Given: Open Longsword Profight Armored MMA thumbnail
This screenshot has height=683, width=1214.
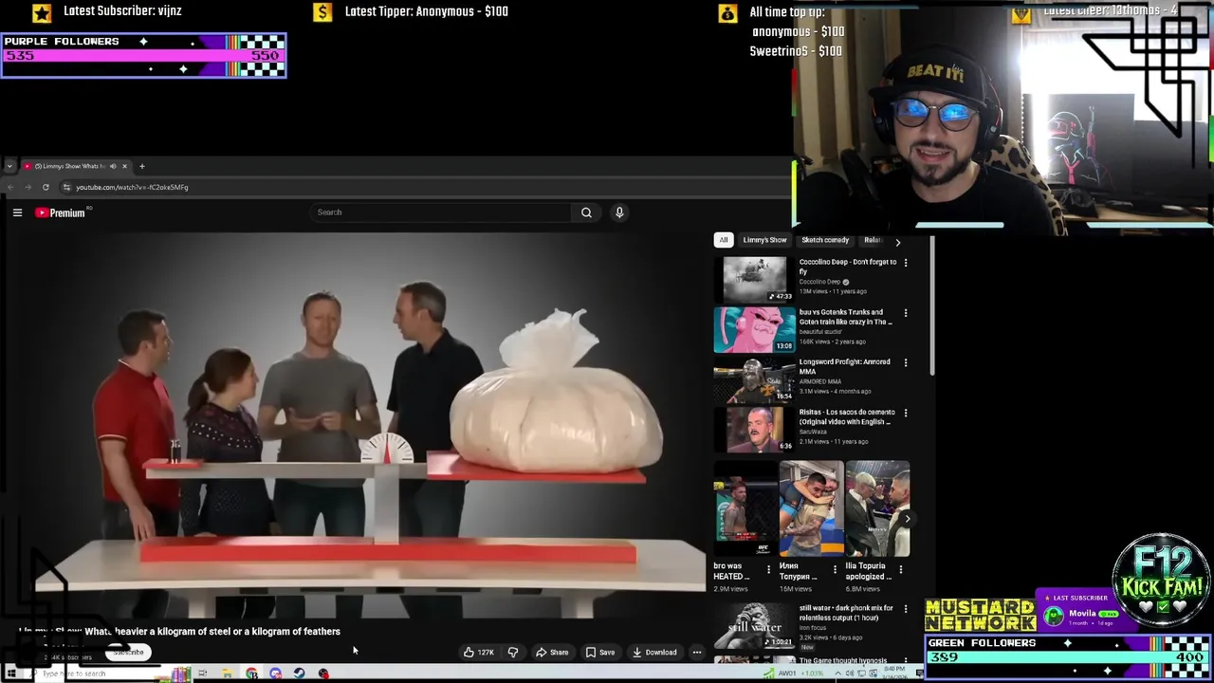Looking at the screenshot, I should coord(755,380).
